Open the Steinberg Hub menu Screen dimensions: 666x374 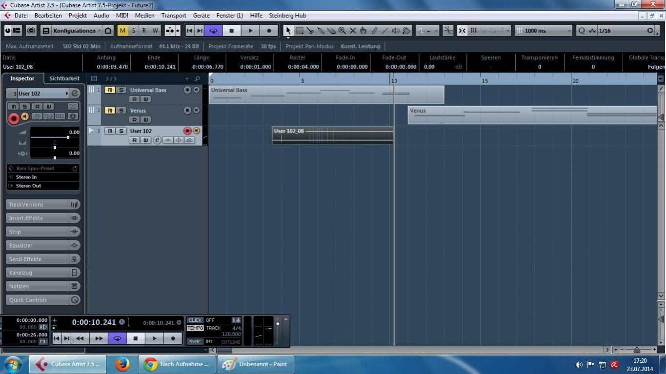pos(287,16)
